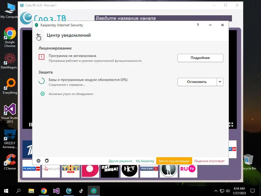Open Kaspersky help question mark
This screenshot has height=196, width=261.
pyautogui.click(x=198, y=25)
